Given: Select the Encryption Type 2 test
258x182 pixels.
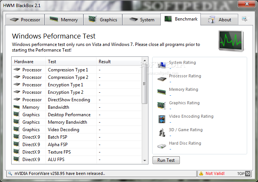Looking at the screenshot, I should pyautogui.click(x=77, y=92).
